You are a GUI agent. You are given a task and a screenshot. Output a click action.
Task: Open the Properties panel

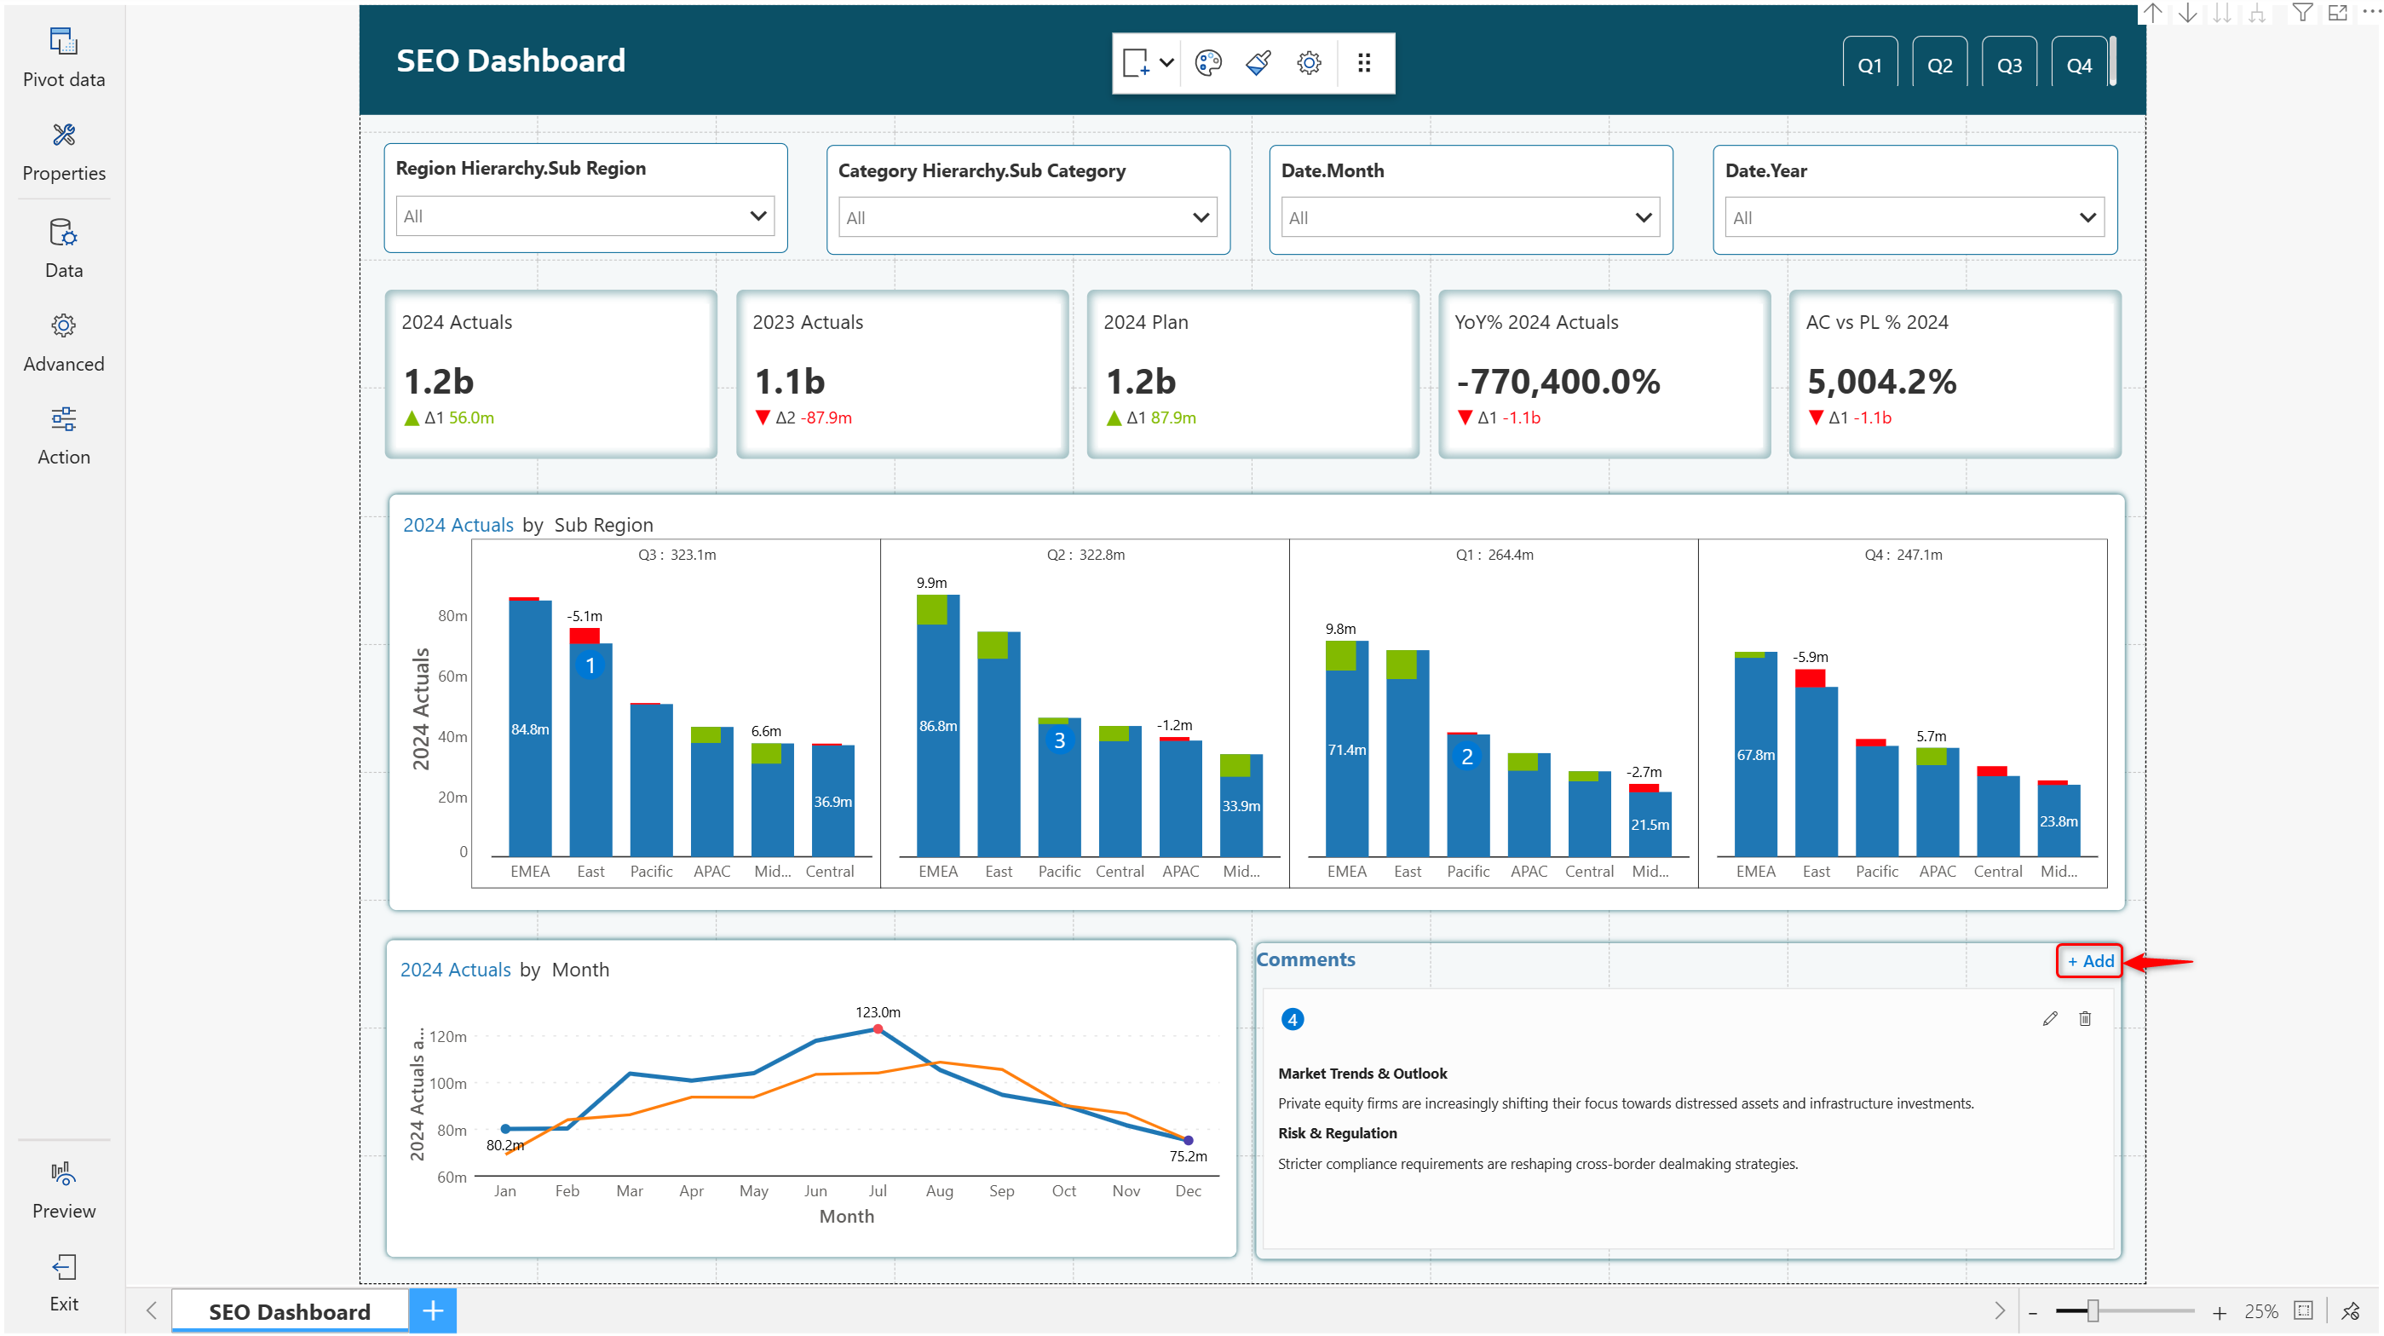(63, 151)
